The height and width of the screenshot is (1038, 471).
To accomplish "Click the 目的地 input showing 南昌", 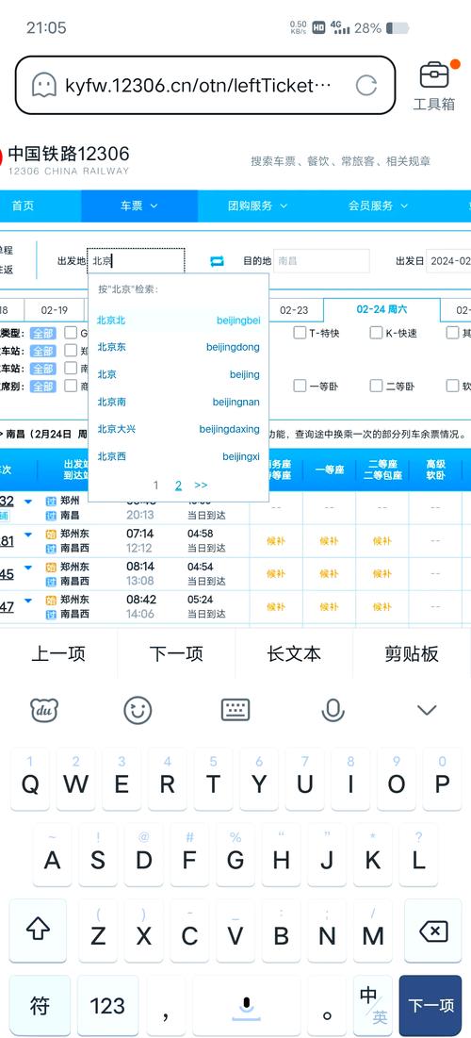I will click(321, 261).
